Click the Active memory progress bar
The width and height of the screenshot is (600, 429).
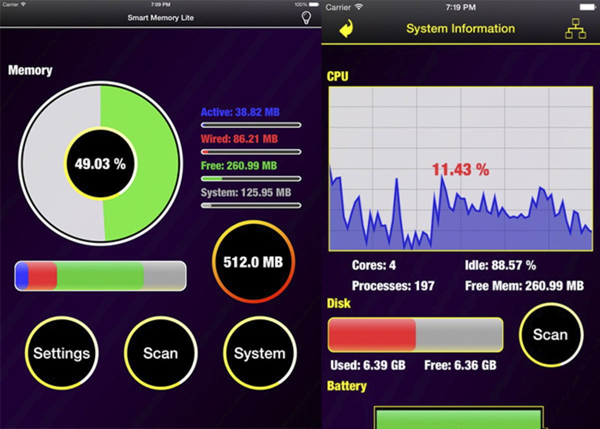point(251,125)
